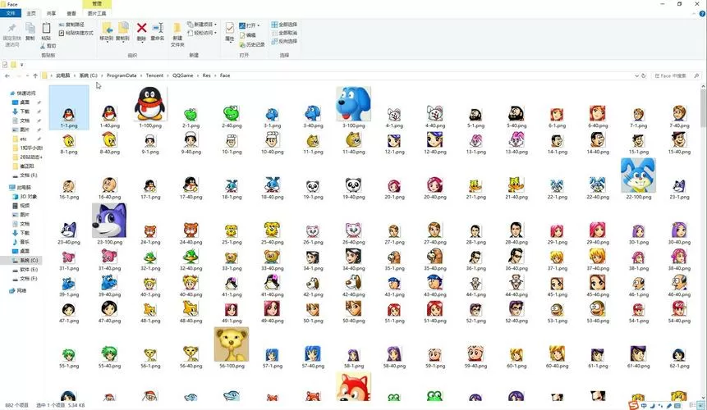
Task: Click Paste shortcut (粘贴快捷方式)
Action: 76,34
